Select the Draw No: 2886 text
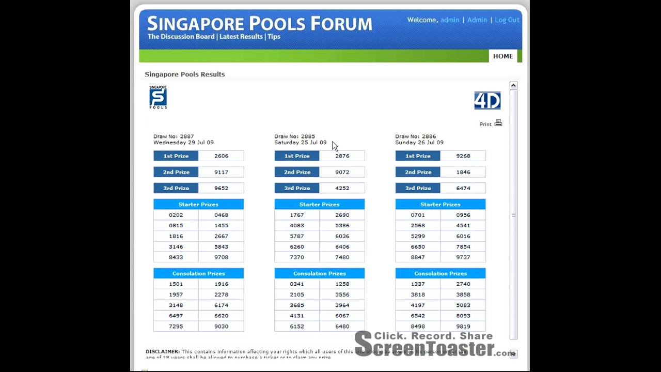The image size is (661, 372). [415, 136]
